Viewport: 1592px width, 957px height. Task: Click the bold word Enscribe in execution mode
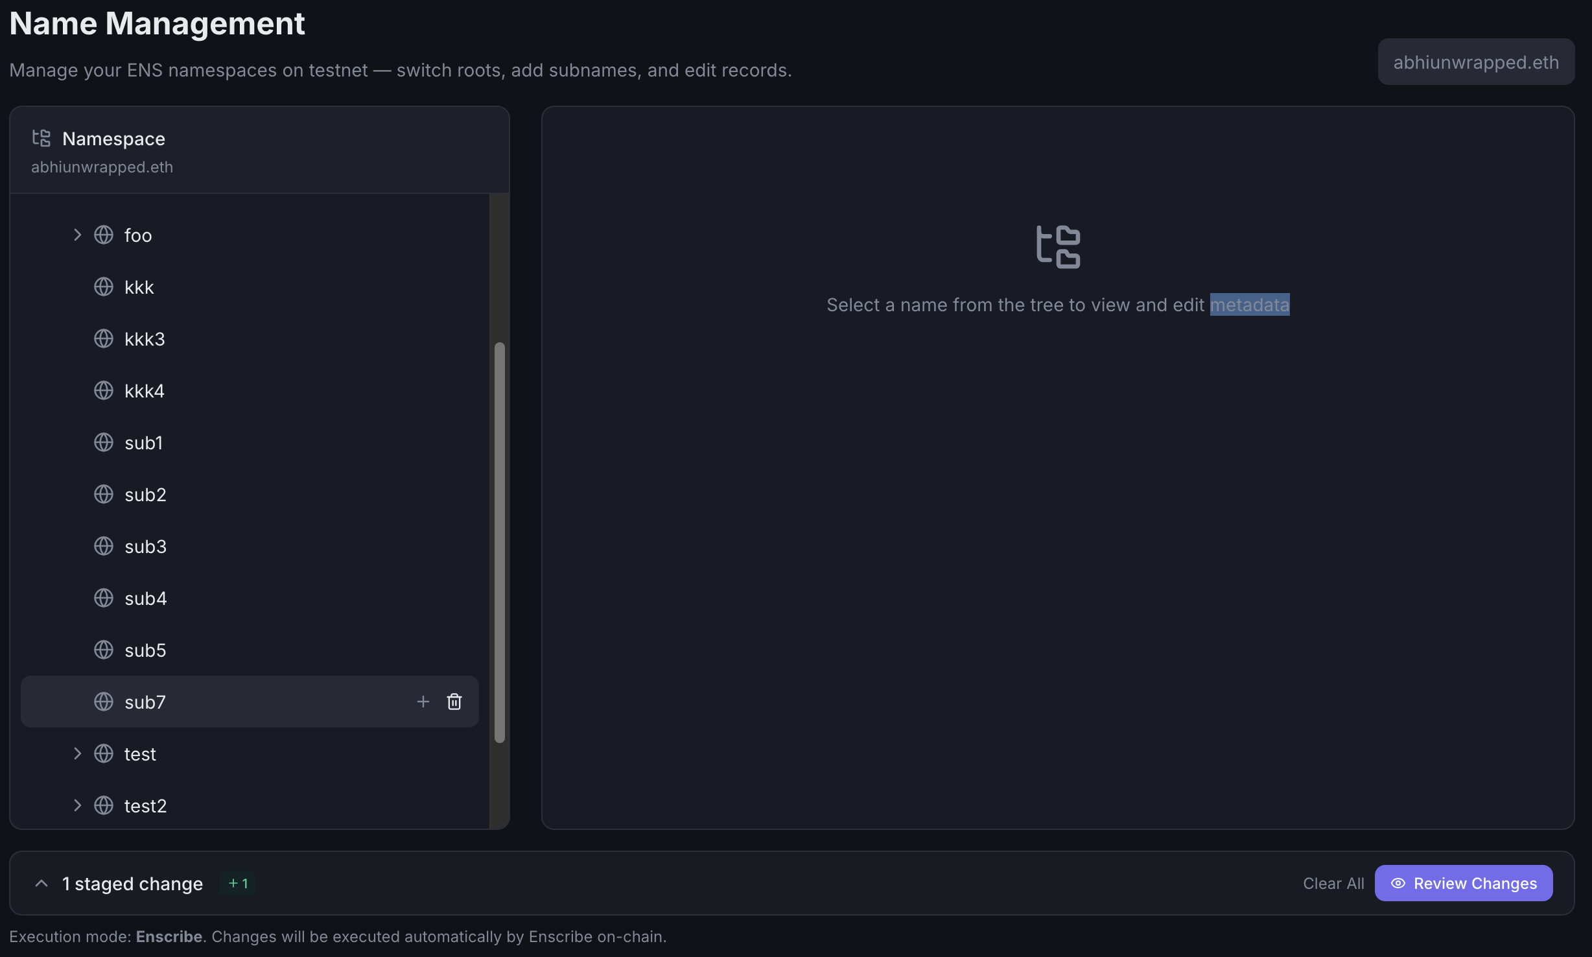pos(169,936)
